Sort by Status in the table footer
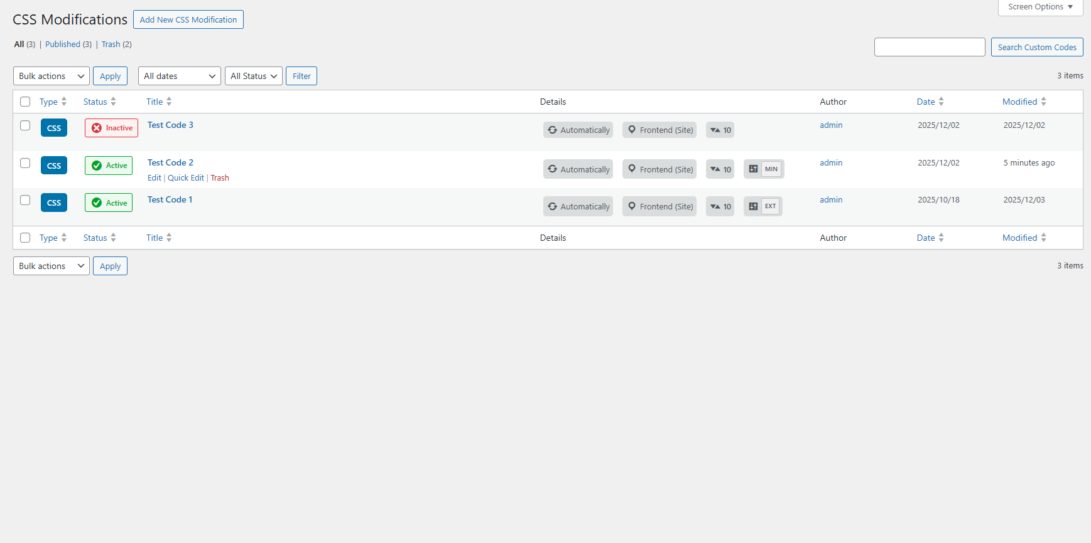This screenshot has width=1091, height=543. 99,238
